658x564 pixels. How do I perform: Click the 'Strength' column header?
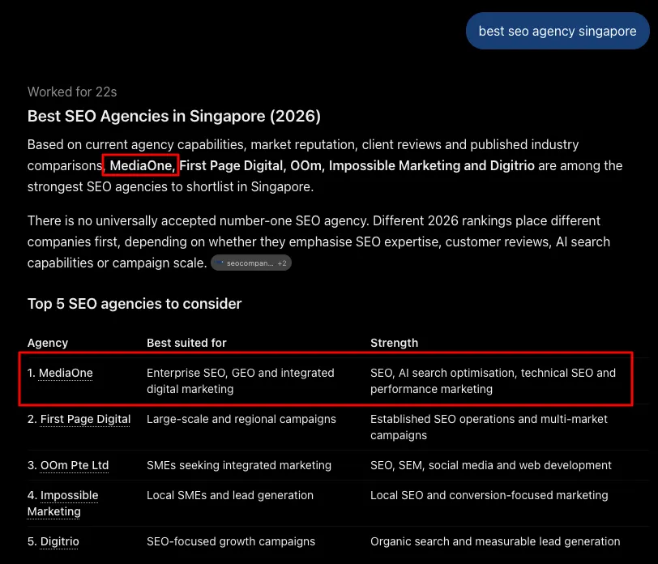point(394,343)
